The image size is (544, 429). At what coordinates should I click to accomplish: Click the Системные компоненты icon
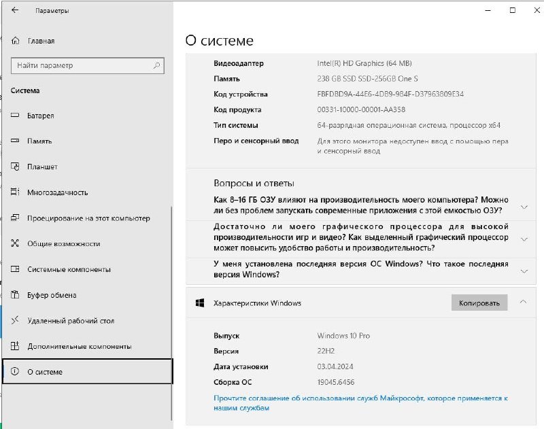15,269
